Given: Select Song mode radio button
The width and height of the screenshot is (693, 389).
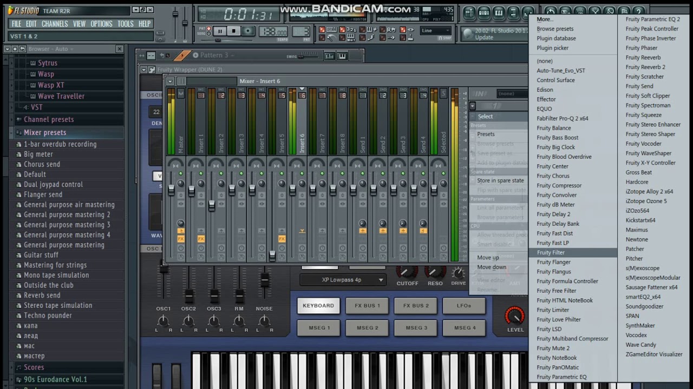Looking at the screenshot, I should click(208, 33).
